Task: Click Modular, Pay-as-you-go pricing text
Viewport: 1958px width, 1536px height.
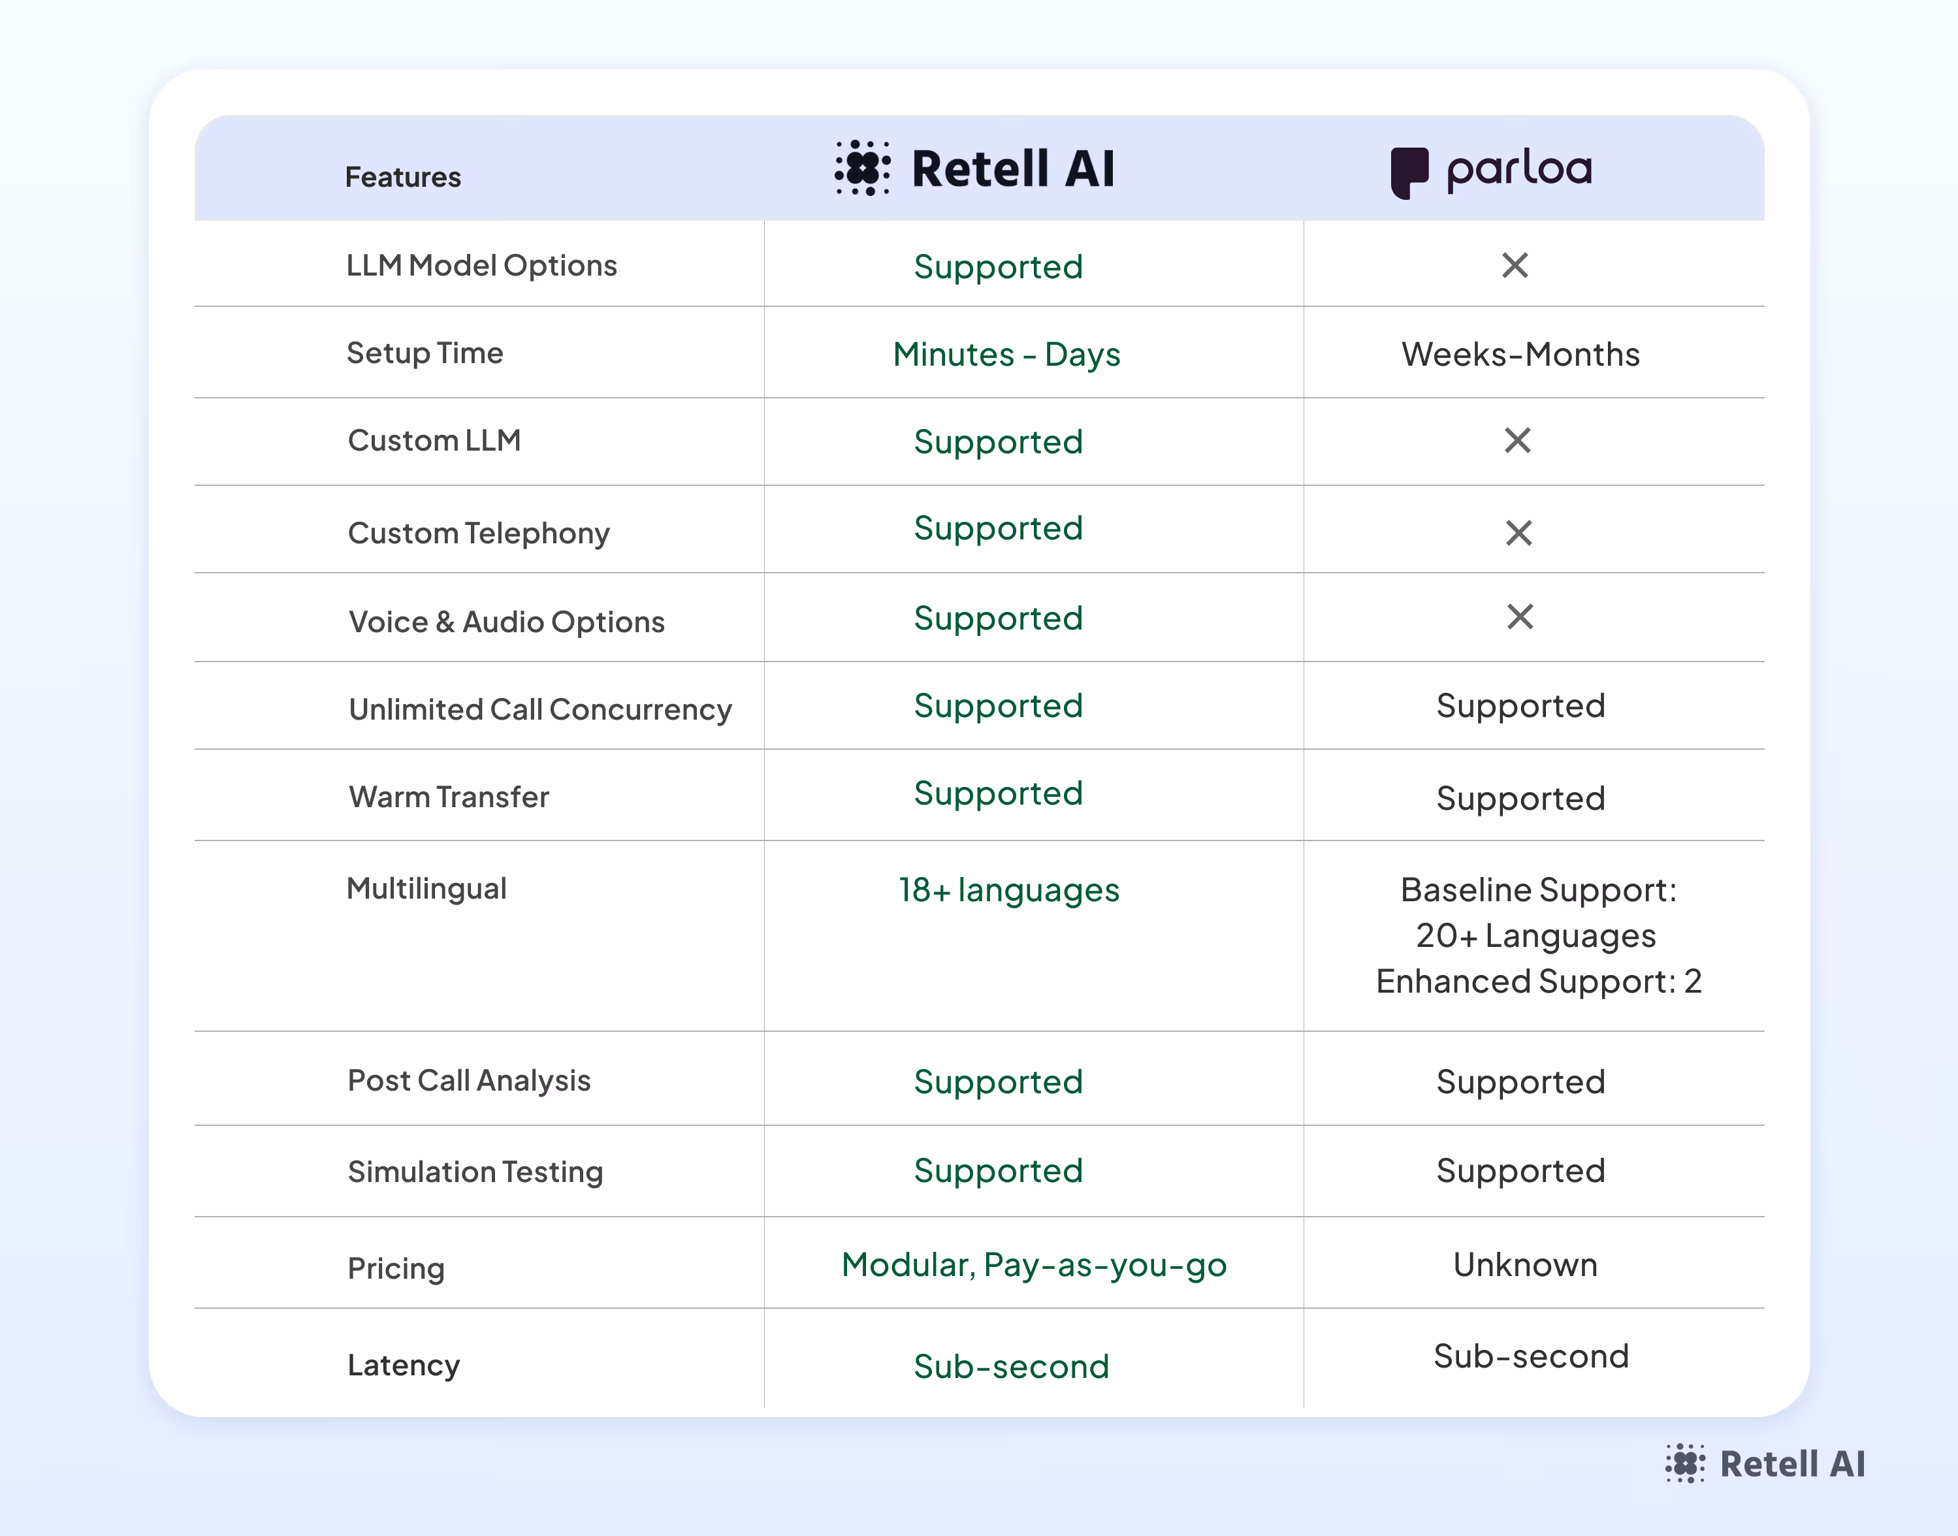Action: click(x=1033, y=1266)
